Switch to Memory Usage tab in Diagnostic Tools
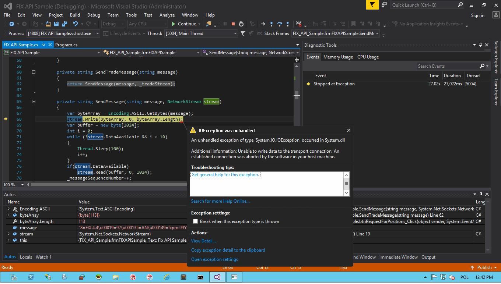501x284 pixels. (338, 57)
